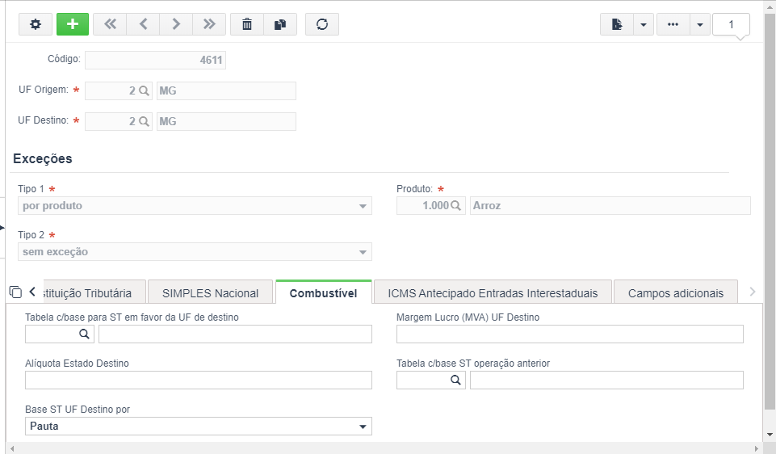
Task: Click the vertical scrollbar
Action: 770,212
